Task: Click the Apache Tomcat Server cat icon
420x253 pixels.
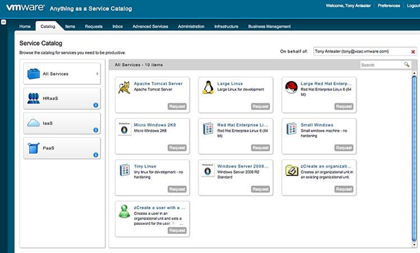Action: [x=124, y=87]
